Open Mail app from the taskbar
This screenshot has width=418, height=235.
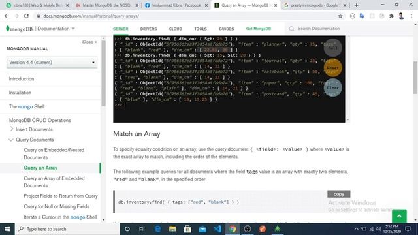(202, 229)
